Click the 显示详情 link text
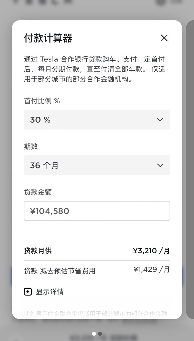The image size is (194, 341). click(50, 291)
